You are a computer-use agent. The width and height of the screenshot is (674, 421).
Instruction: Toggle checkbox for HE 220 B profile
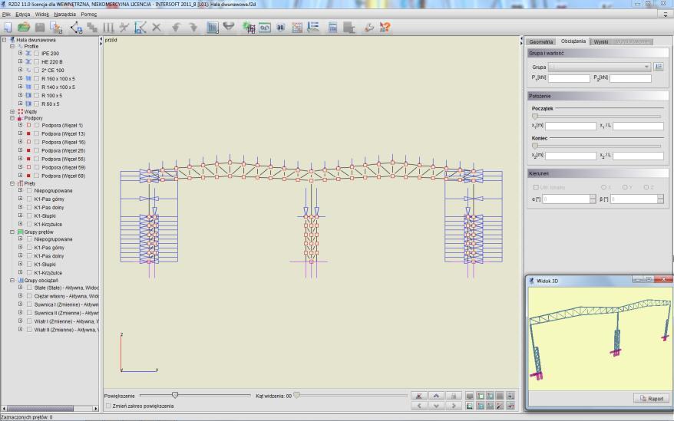coord(37,62)
